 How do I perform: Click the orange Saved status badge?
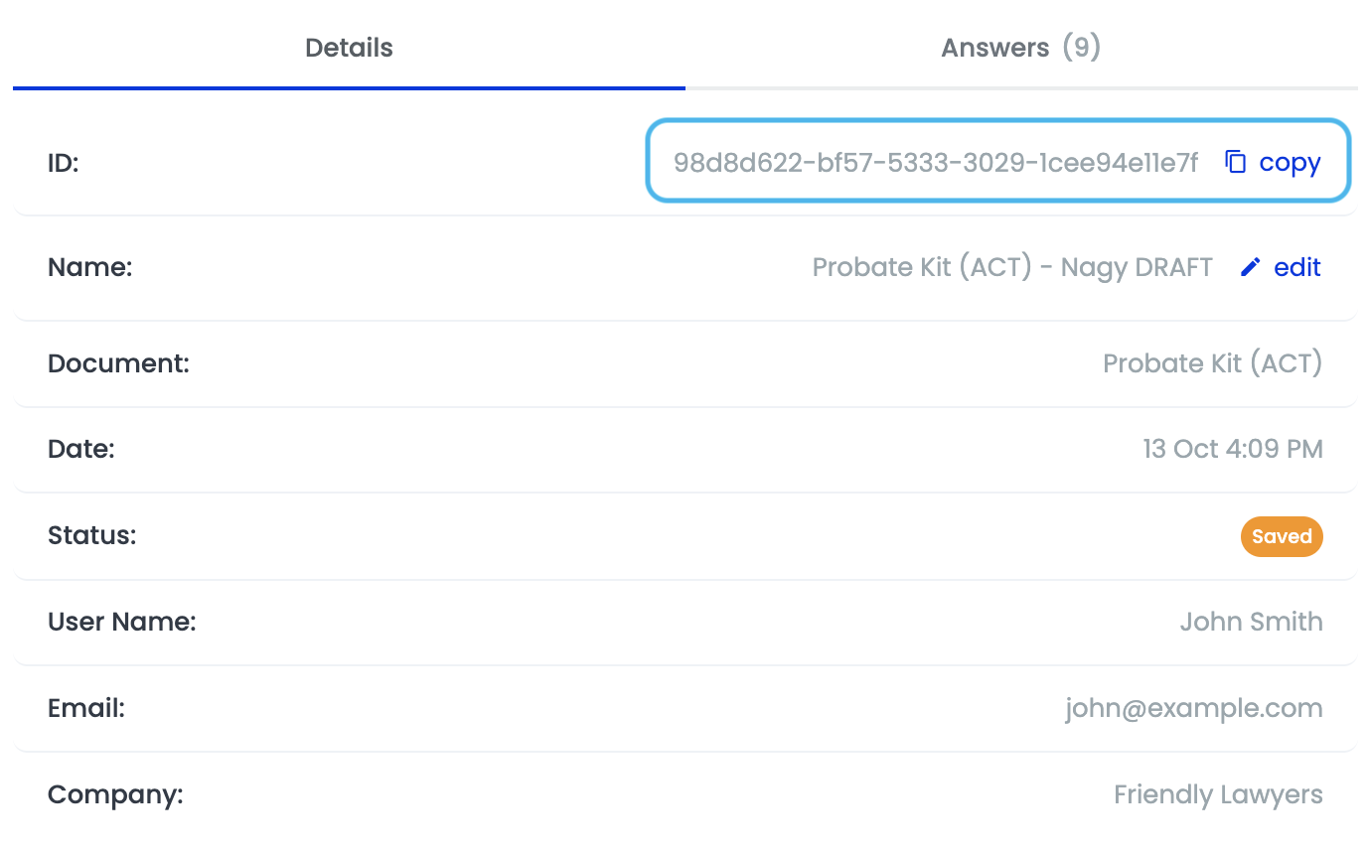1282,536
